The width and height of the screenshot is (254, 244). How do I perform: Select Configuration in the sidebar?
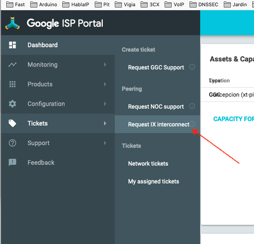[x=58, y=104]
